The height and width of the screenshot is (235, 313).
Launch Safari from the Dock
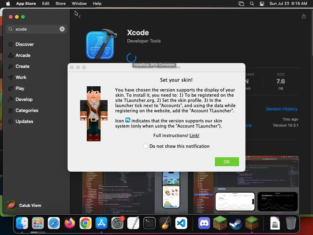coord(54,223)
